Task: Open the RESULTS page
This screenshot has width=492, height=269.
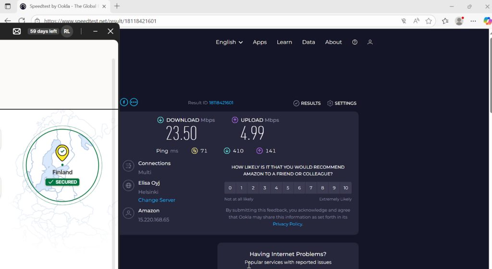Action: click(x=307, y=103)
